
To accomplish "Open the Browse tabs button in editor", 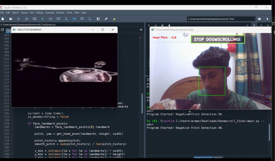I will (3, 30).
